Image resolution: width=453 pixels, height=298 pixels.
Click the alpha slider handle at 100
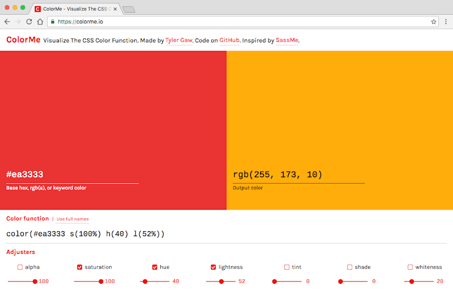35,282
